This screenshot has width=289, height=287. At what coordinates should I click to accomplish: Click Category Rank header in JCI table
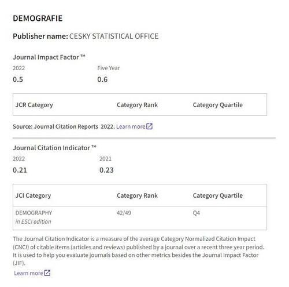click(137, 195)
